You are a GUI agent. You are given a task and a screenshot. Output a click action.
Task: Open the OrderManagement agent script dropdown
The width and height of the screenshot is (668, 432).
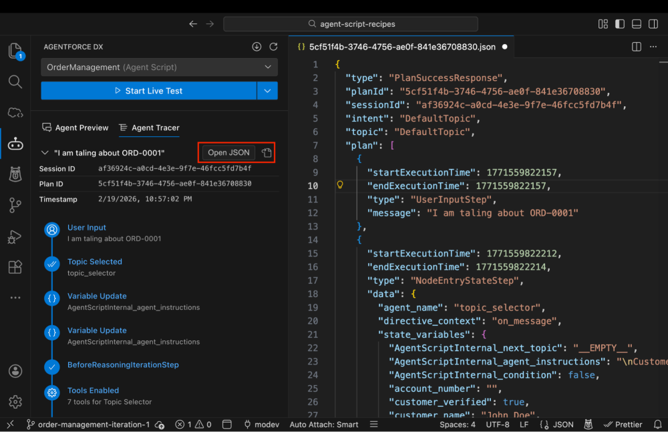(x=159, y=67)
